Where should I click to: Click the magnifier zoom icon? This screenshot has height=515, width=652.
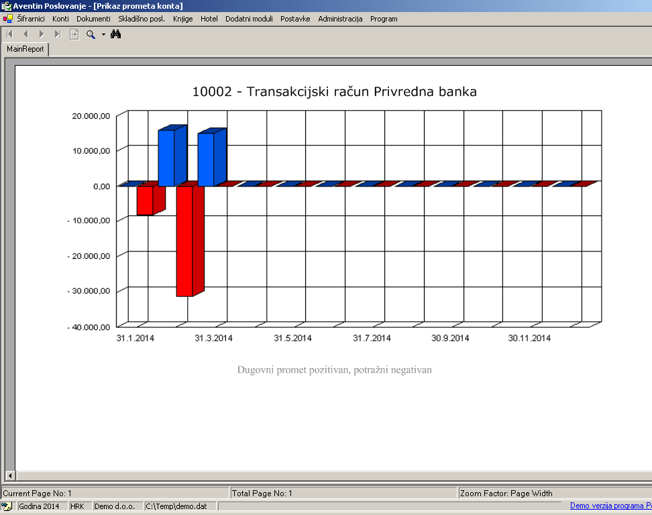point(91,34)
